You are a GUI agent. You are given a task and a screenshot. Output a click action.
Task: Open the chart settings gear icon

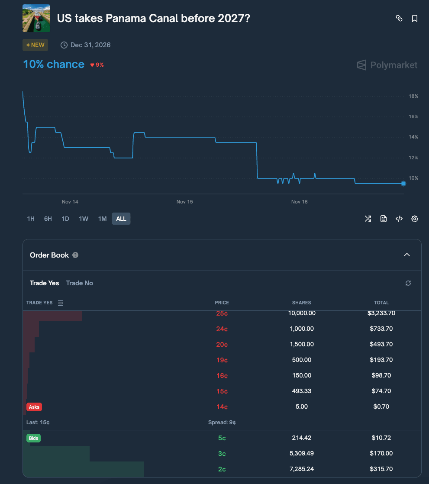(414, 219)
